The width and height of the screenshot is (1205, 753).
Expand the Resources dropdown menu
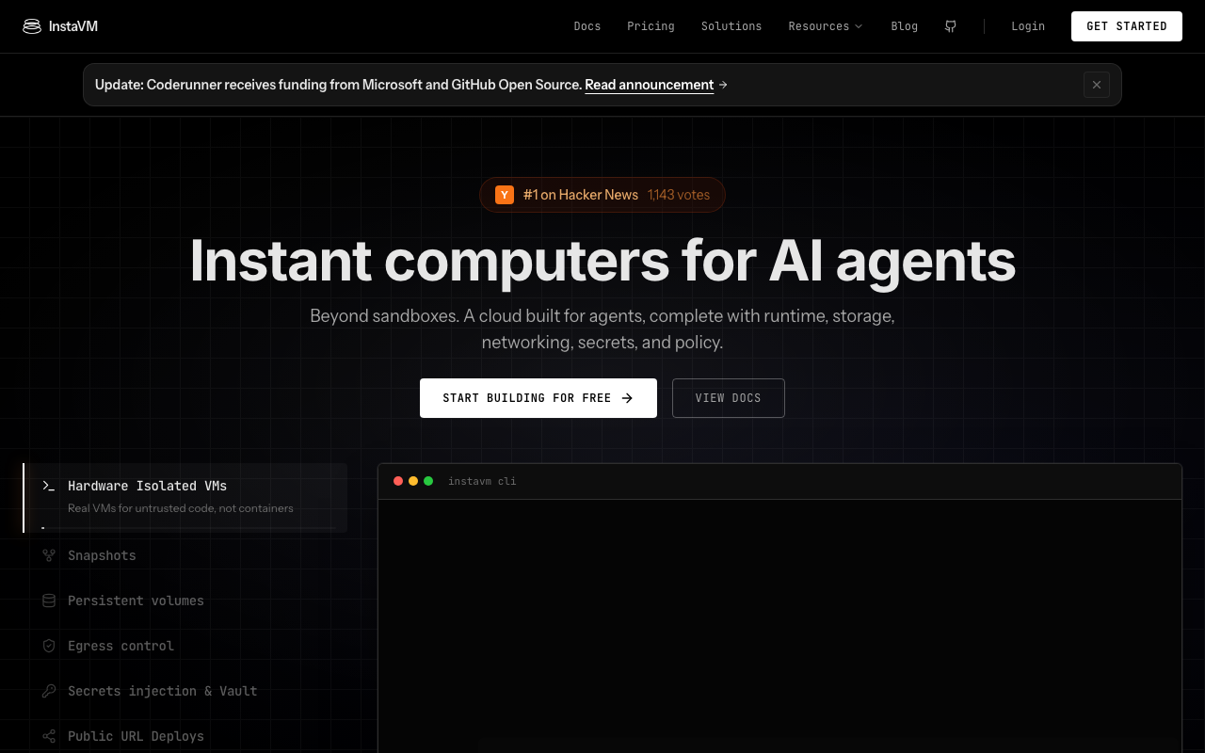point(826,26)
